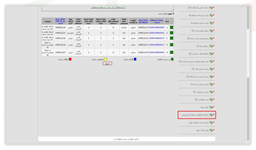The height and width of the screenshot is (150, 256).
Task: Click the icon beside الحاقیه های سفارش (0)
Action: pos(212,54)
